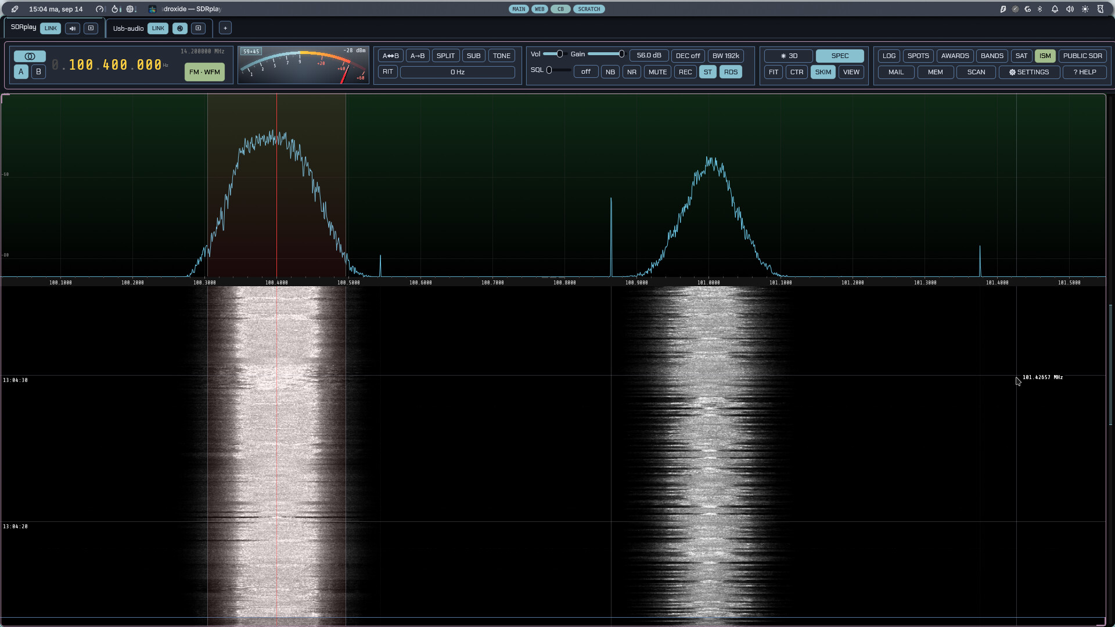This screenshot has height=627, width=1115.
Task: Enable the 3D spectrum view
Action: [x=789, y=56]
